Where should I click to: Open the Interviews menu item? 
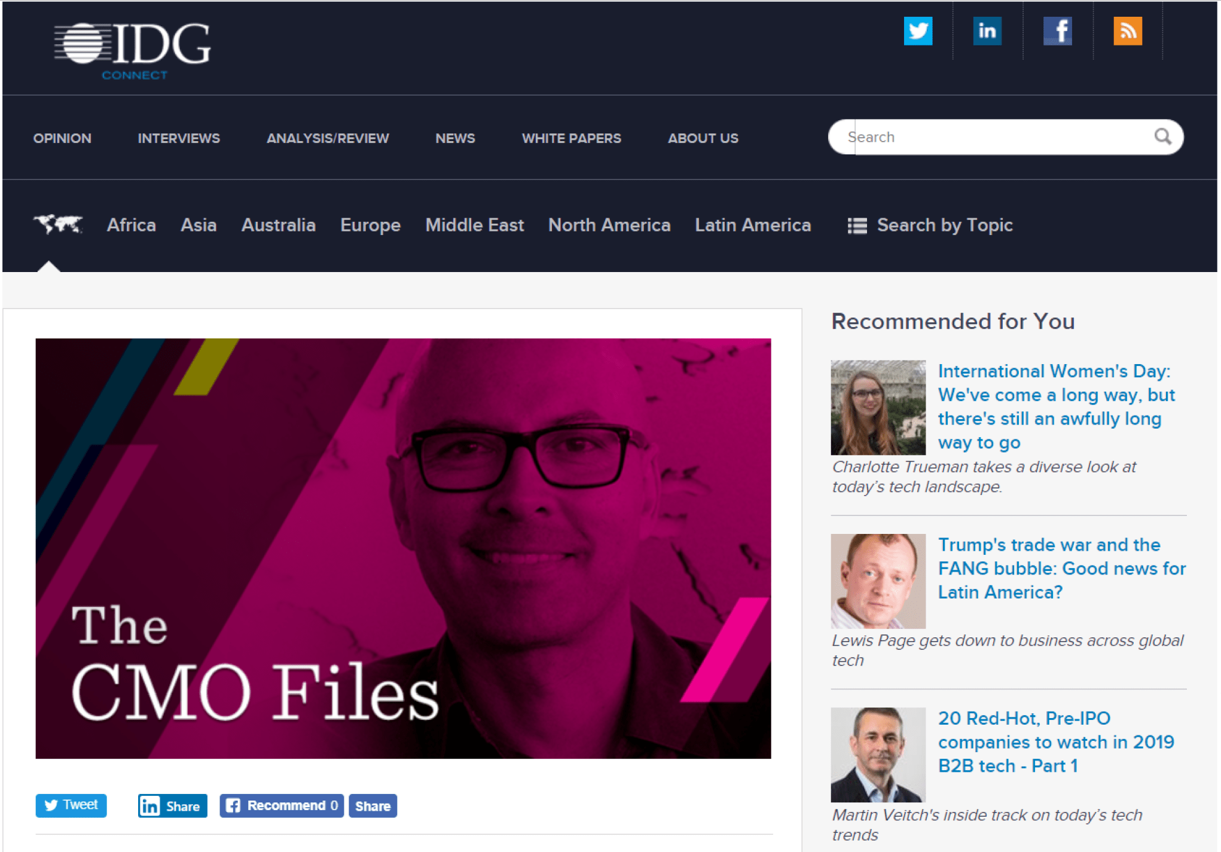pos(179,138)
